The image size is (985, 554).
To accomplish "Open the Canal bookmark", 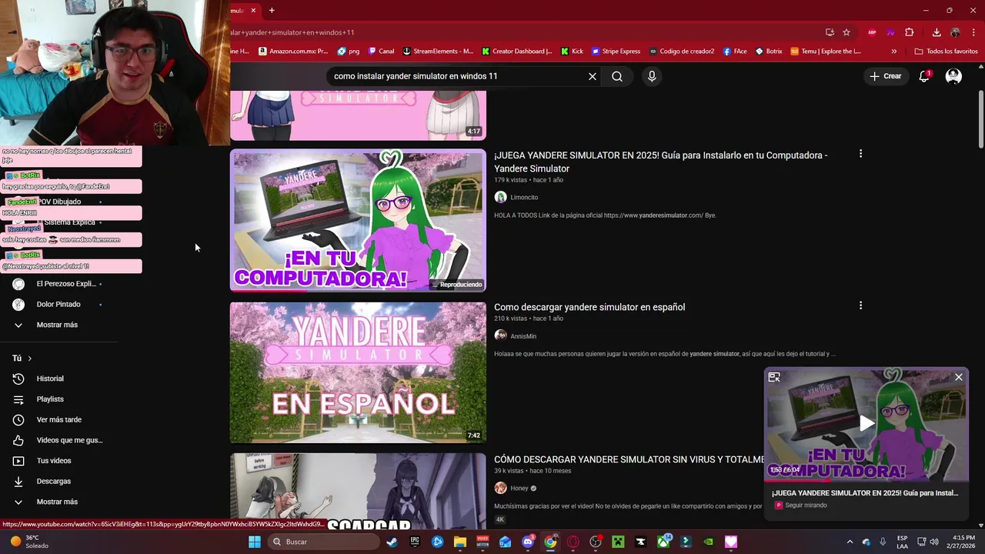I will [382, 52].
